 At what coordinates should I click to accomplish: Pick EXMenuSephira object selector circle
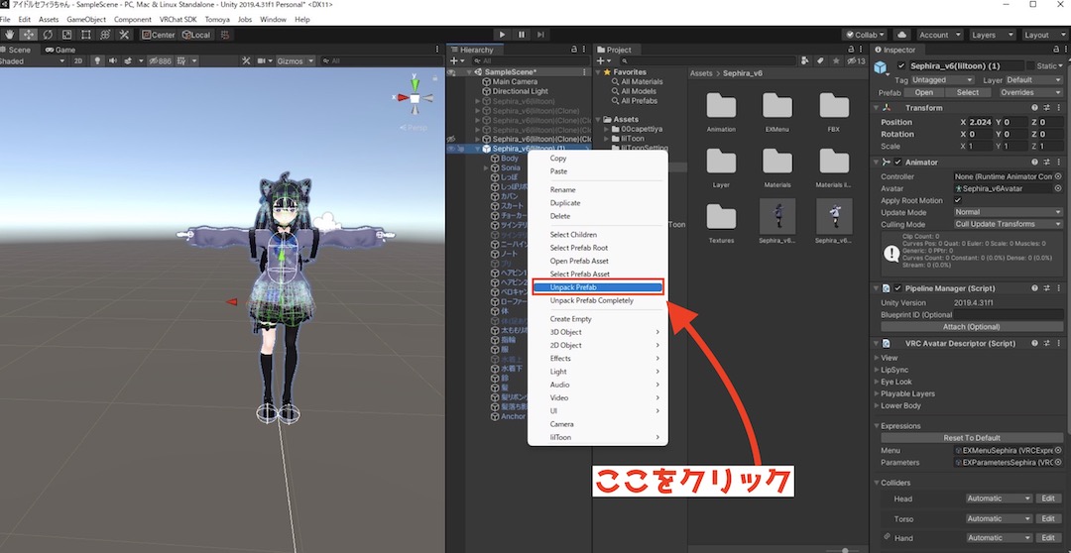point(1058,451)
